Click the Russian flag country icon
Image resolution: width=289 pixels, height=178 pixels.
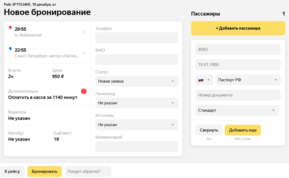[x=201, y=80]
